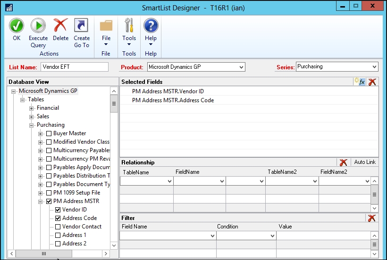Select the Purchasing tree label
This screenshot has width=387, height=260.
coord(50,125)
